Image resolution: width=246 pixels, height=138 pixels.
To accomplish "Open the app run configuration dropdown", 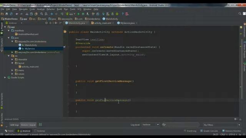I will (x=71, y=14).
